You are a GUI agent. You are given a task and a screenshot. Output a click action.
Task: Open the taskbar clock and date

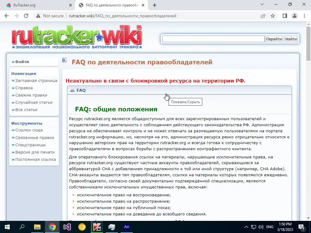pos(285,227)
